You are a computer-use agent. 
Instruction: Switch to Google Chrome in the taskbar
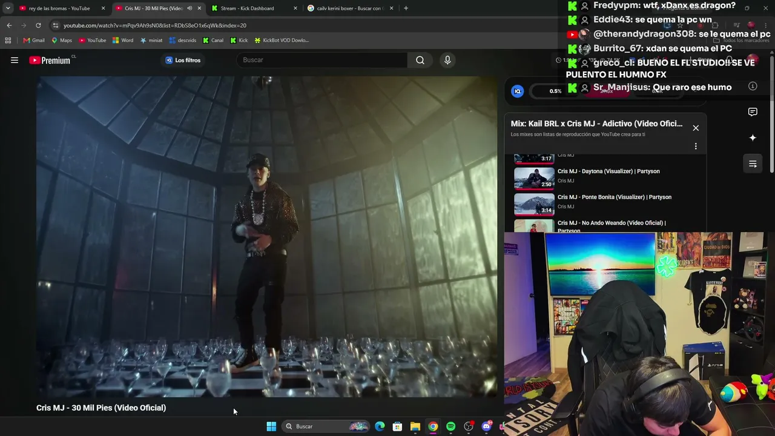click(x=433, y=426)
